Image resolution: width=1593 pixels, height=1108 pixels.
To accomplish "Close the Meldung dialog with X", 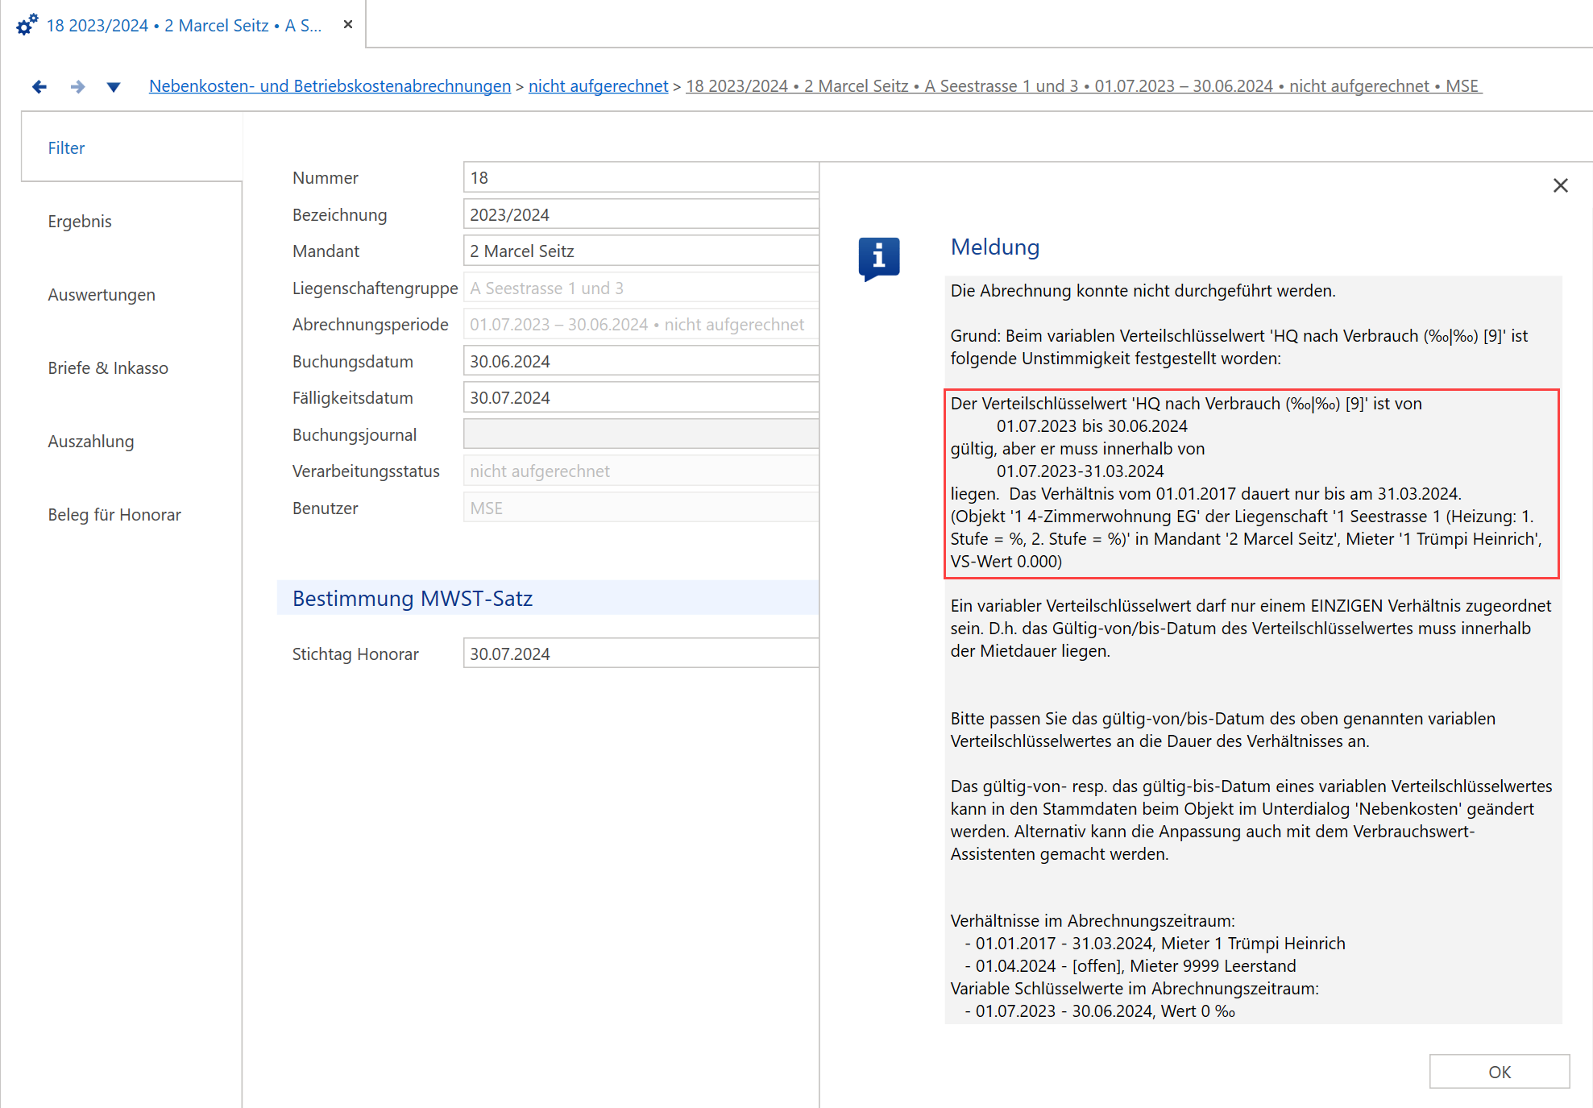I will click(x=1561, y=186).
